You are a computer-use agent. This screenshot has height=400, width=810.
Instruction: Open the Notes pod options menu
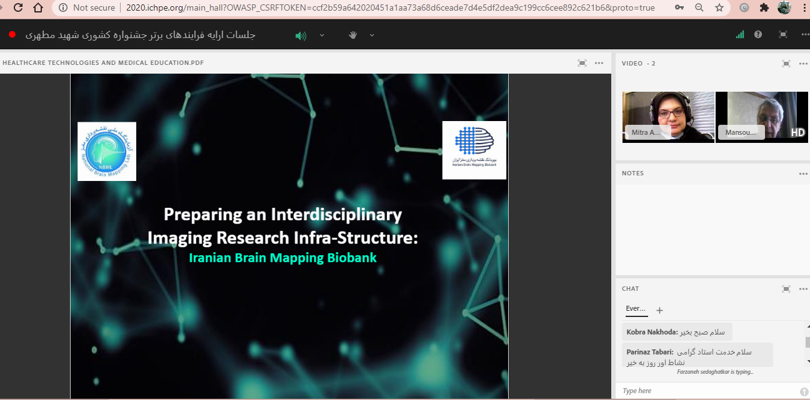[x=803, y=173]
